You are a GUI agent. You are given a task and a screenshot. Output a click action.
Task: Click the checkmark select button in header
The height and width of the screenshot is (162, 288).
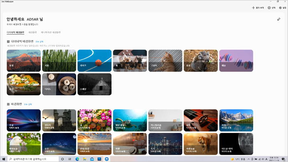(272, 8)
